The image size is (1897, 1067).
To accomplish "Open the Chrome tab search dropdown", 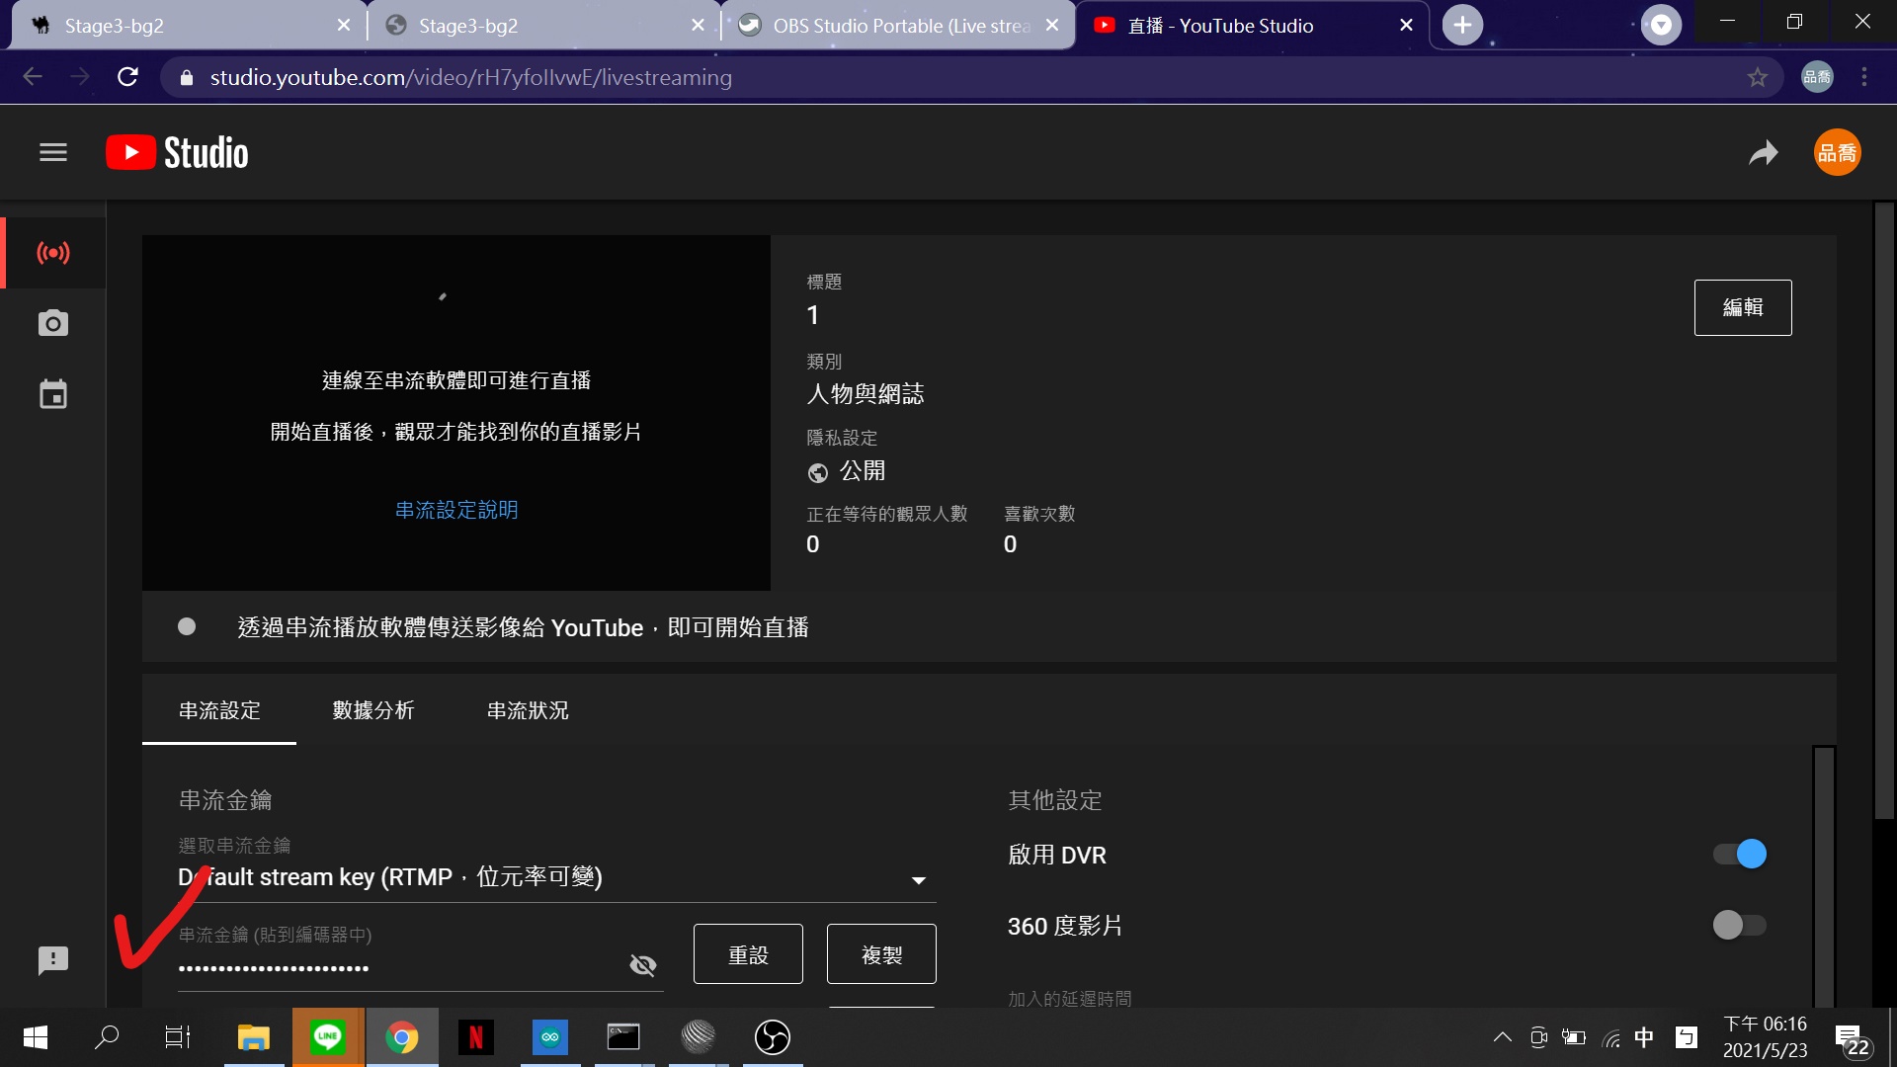I will (1661, 25).
